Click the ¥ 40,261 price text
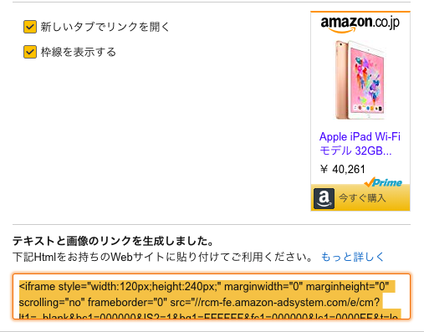The image size is (424, 332). pyautogui.click(x=343, y=169)
